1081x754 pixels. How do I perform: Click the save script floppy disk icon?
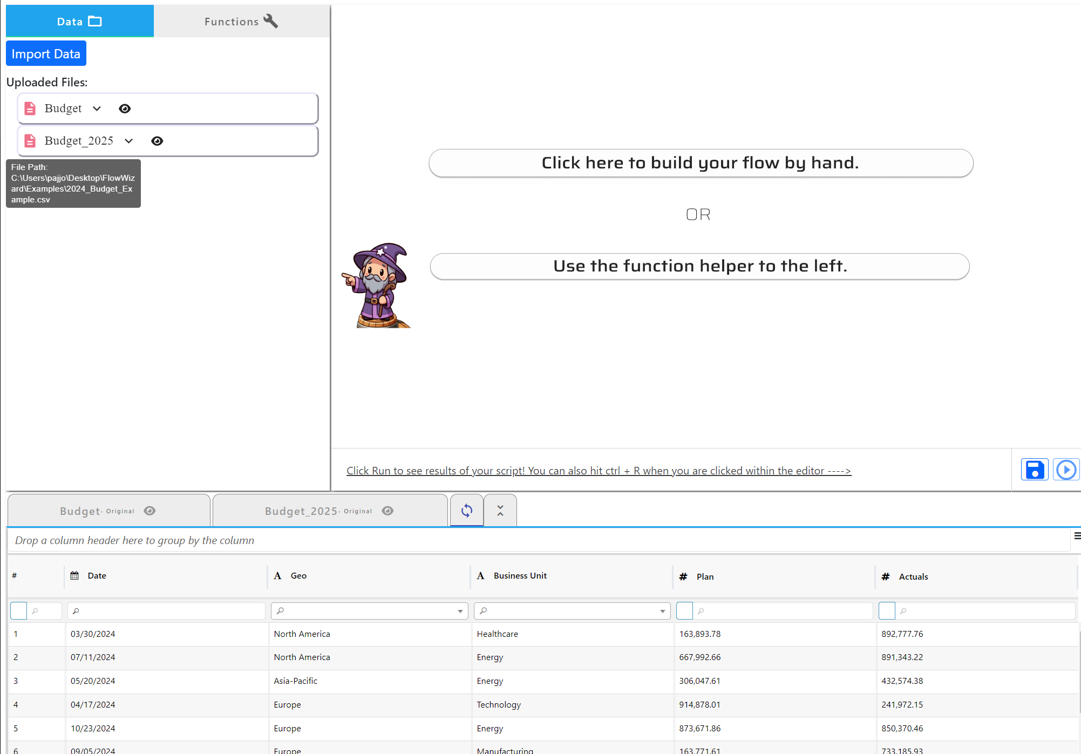point(1034,469)
